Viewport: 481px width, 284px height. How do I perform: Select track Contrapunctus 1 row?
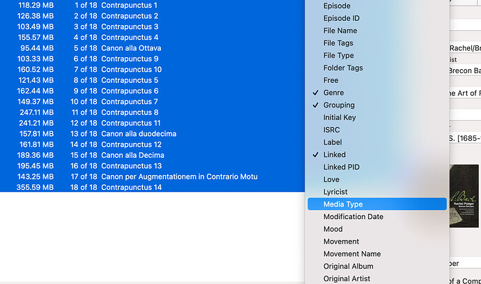pos(129,6)
